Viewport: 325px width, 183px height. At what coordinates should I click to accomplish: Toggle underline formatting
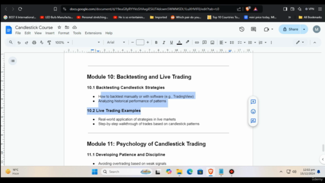point(172,43)
